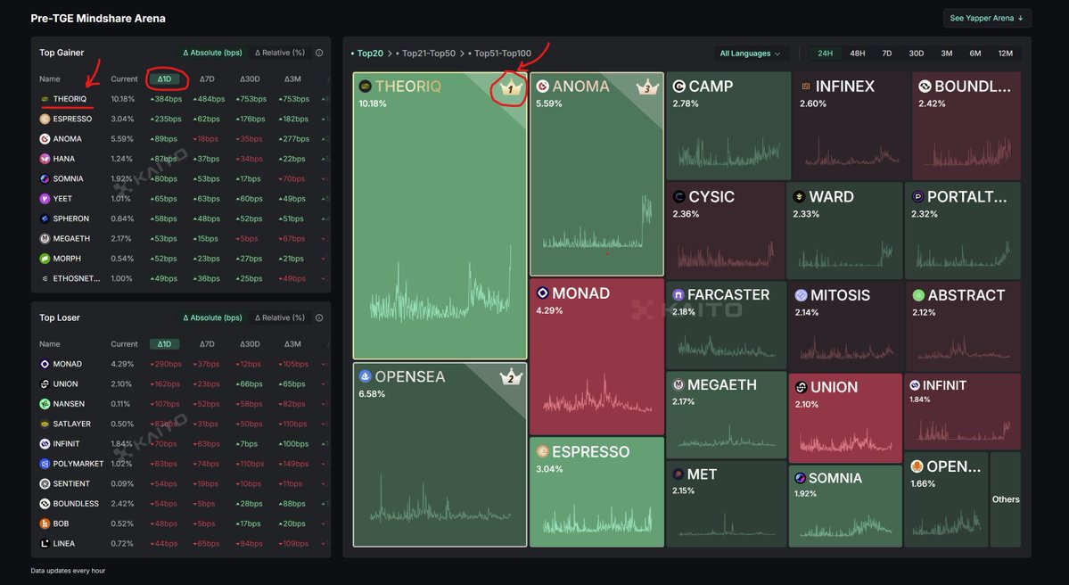Viewport: 1069px width, 585px height.
Task: Switch Top Gainer to Relative (%)
Action: point(280,53)
